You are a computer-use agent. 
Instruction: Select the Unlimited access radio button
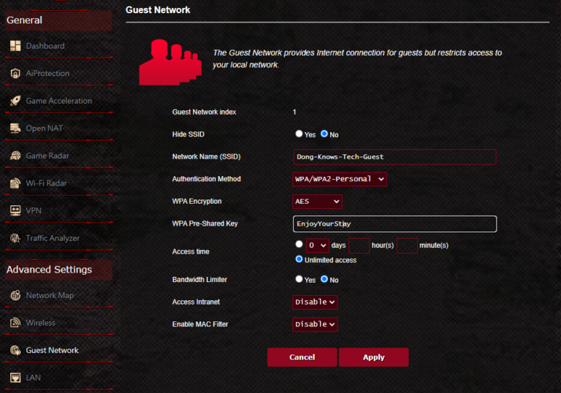[x=299, y=259]
